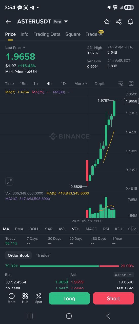Enable the MACD indicator

pyautogui.click(x=91, y=229)
